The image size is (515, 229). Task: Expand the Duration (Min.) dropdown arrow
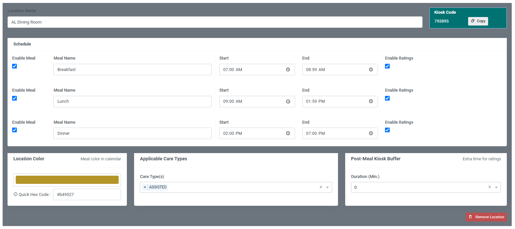click(x=496, y=187)
